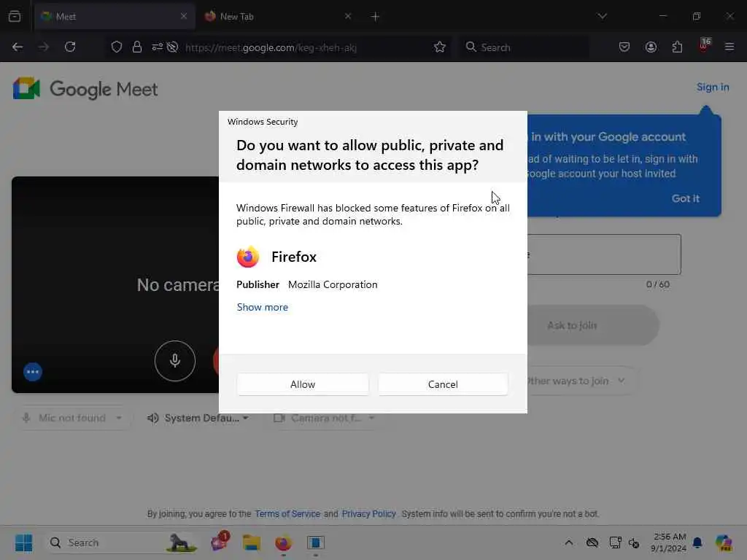
Task: Switch to the Meet tab
Action: [x=115, y=16]
